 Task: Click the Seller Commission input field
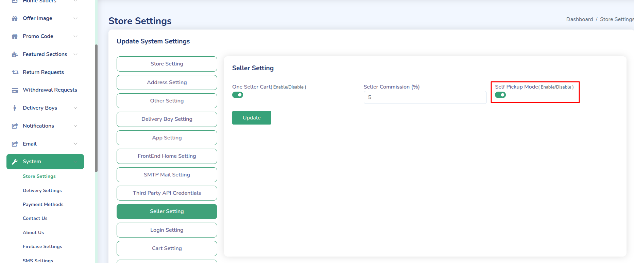point(425,97)
